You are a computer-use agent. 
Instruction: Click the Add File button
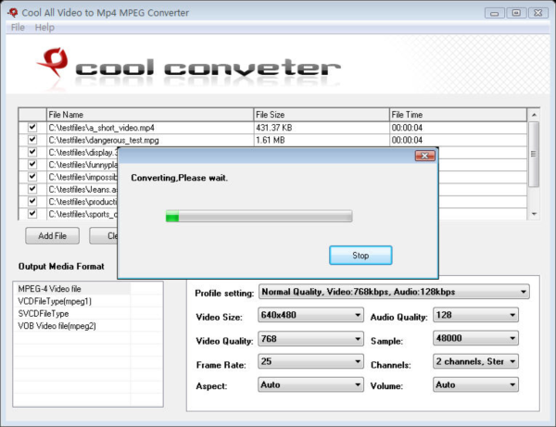(52, 235)
